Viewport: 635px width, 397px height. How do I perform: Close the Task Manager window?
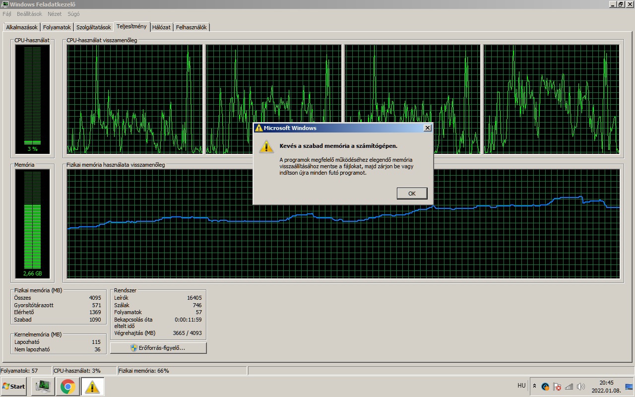click(x=629, y=4)
